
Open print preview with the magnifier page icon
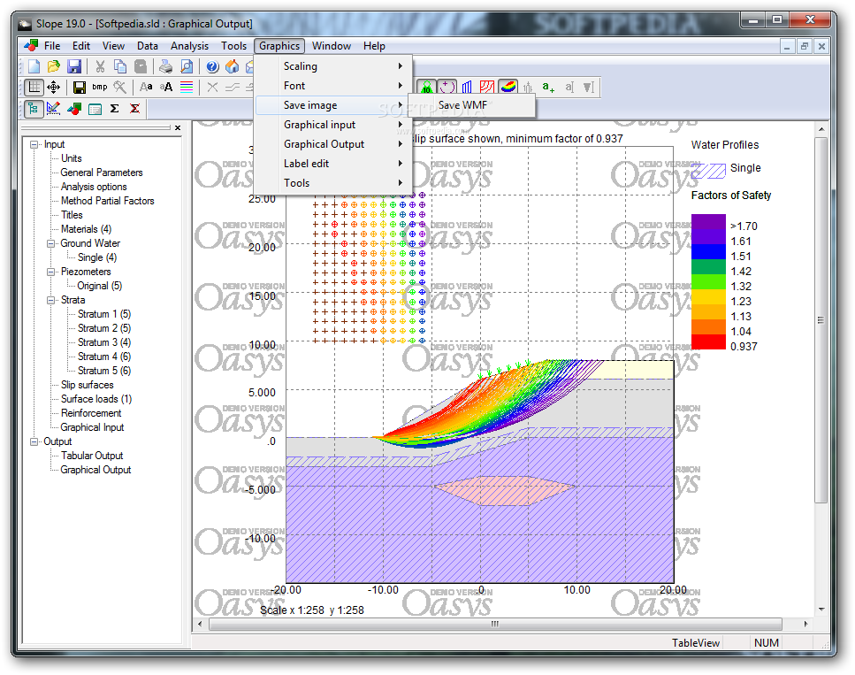coord(187,66)
